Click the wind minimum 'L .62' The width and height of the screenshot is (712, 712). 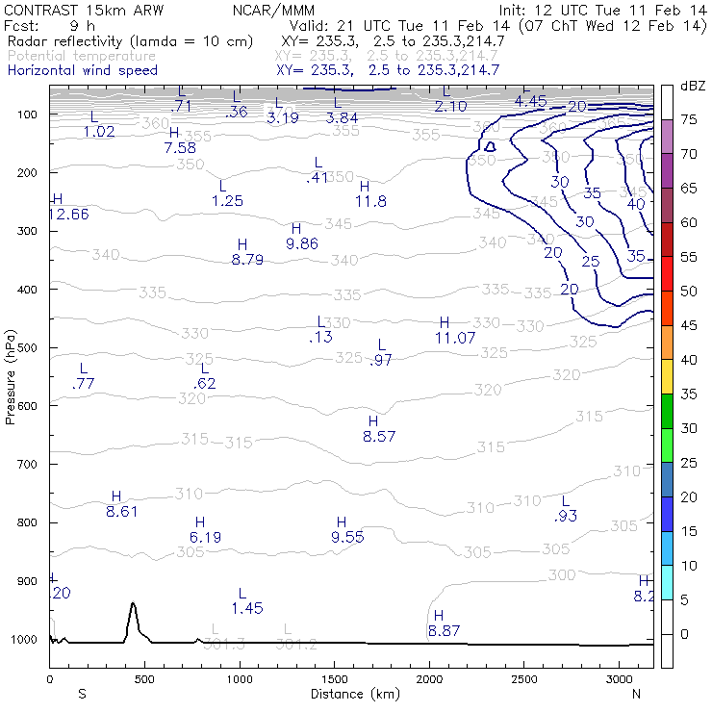[204, 376]
